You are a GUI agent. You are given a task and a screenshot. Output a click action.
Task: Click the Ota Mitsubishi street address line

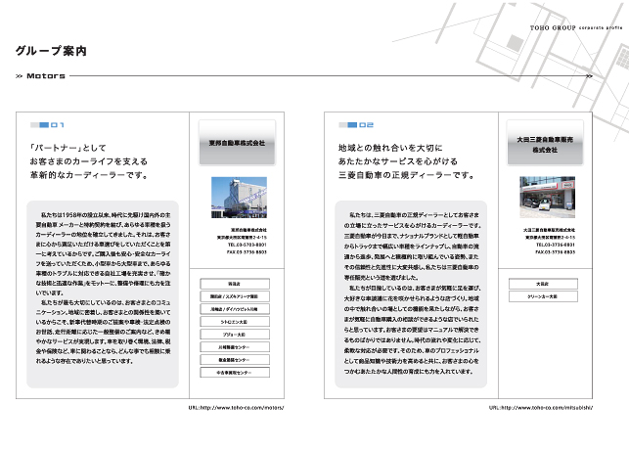pyautogui.click(x=551, y=238)
